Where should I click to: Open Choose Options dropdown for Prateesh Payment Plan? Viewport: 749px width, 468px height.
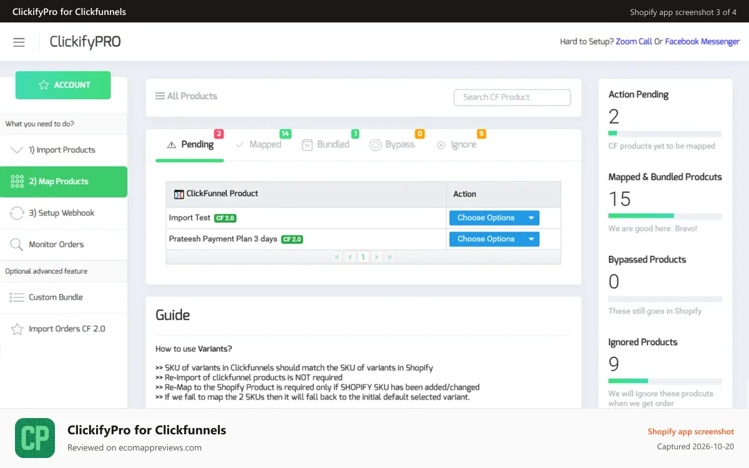pos(494,239)
